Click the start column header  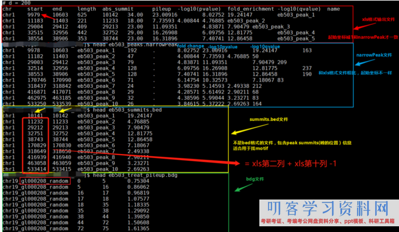click(35, 10)
